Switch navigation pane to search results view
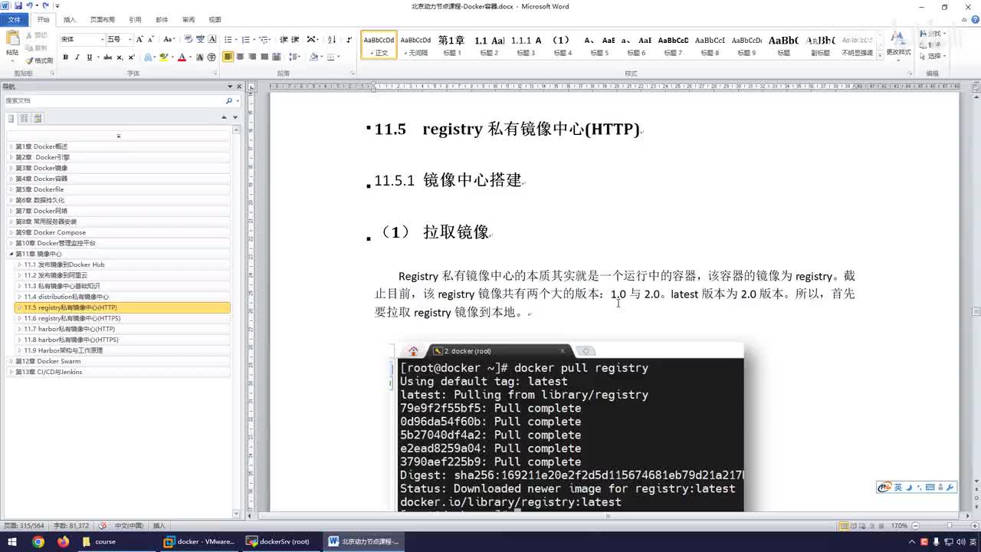This screenshot has width=981, height=552. (38, 118)
